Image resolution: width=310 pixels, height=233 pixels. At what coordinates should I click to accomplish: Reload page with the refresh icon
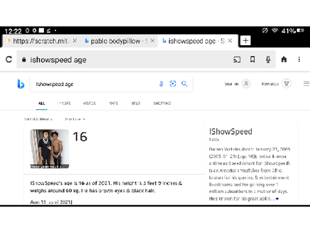click(x=9, y=60)
